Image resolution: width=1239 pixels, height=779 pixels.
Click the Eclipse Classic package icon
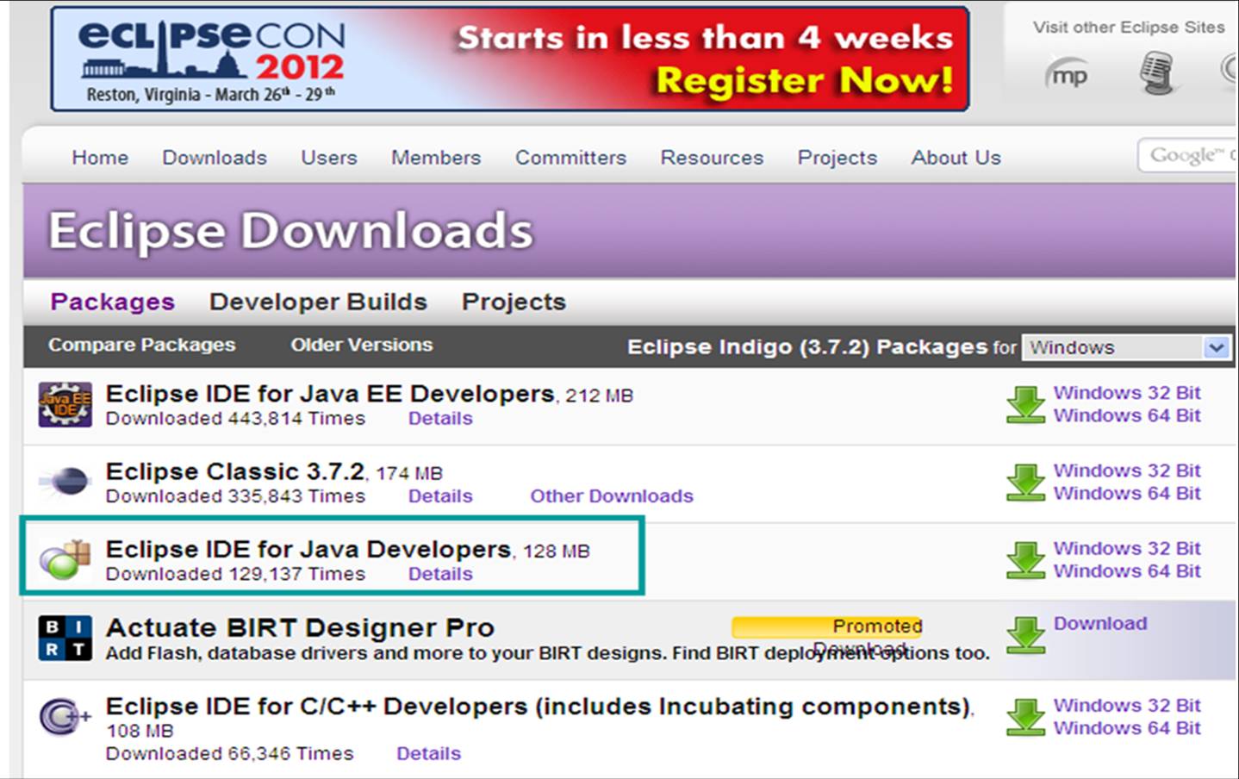[x=65, y=481]
